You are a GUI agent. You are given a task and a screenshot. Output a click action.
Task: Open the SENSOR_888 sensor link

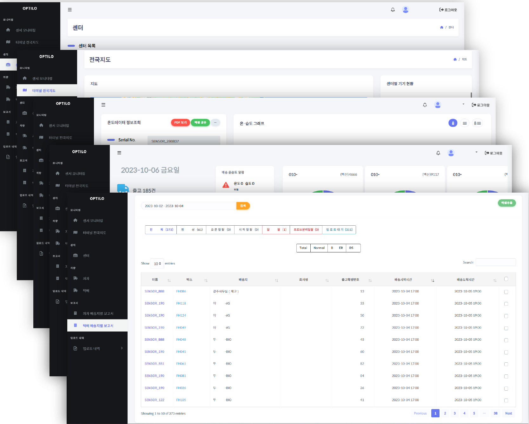point(154,291)
